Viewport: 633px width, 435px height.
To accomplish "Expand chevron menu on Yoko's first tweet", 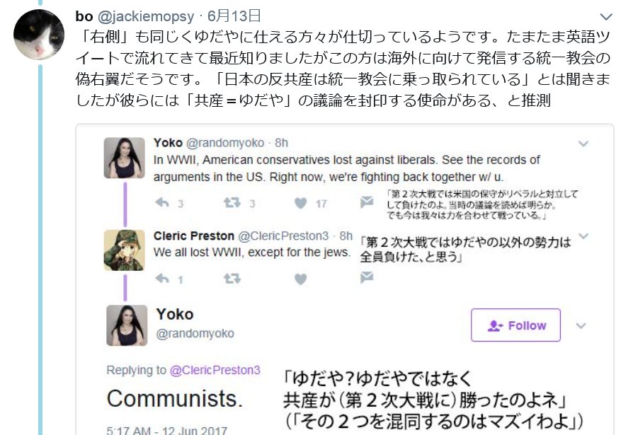I will pos(583,144).
